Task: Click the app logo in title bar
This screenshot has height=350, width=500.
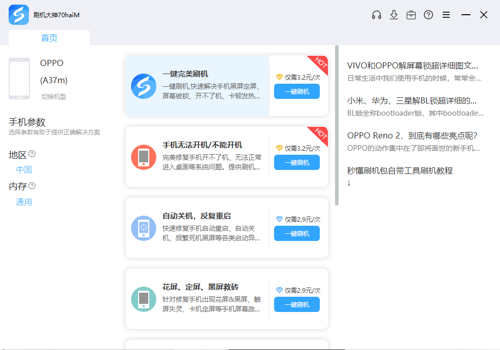Action: point(18,15)
